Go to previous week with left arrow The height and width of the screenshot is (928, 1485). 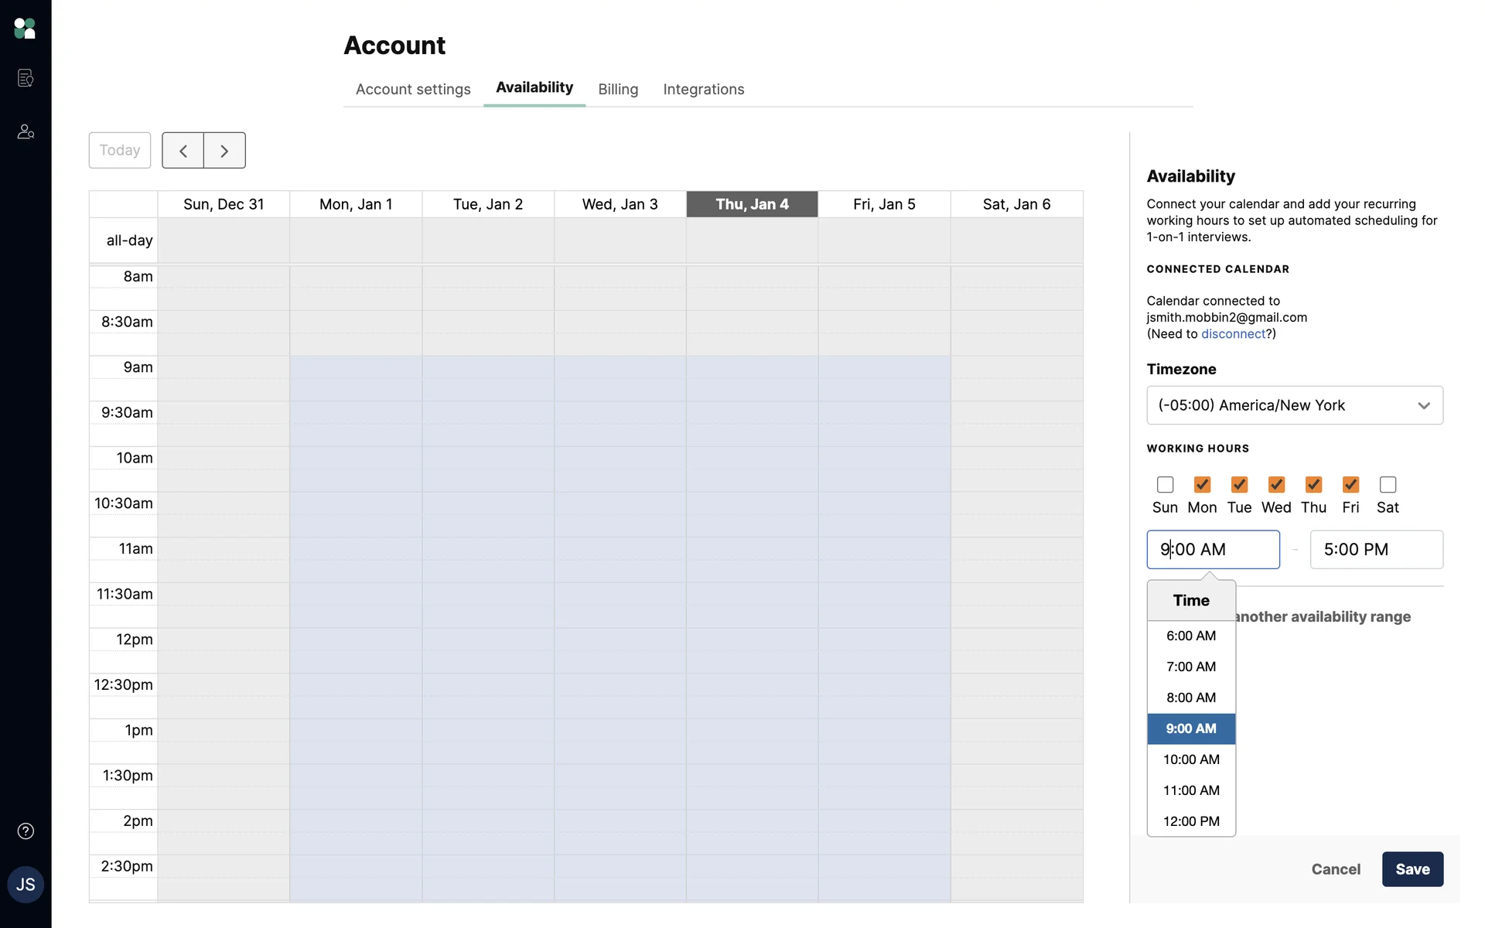pyautogui.click(x=183, y=151)
